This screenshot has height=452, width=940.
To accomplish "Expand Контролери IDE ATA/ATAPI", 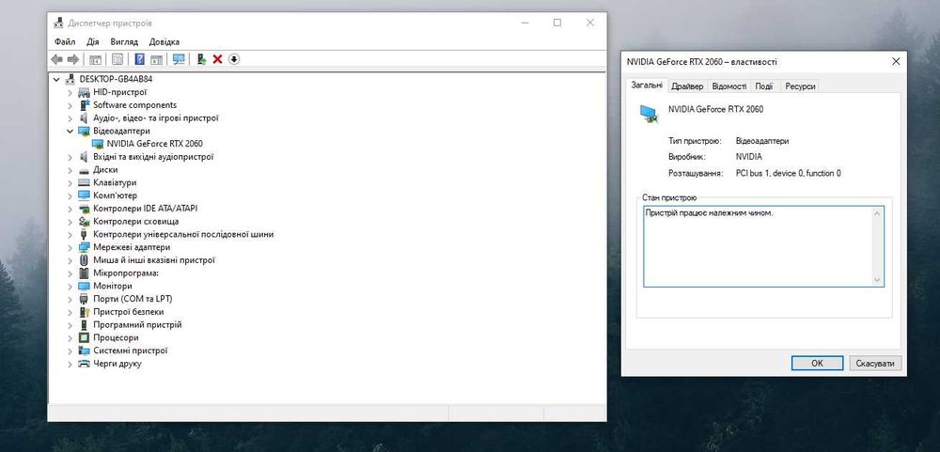I will [70, 209].
